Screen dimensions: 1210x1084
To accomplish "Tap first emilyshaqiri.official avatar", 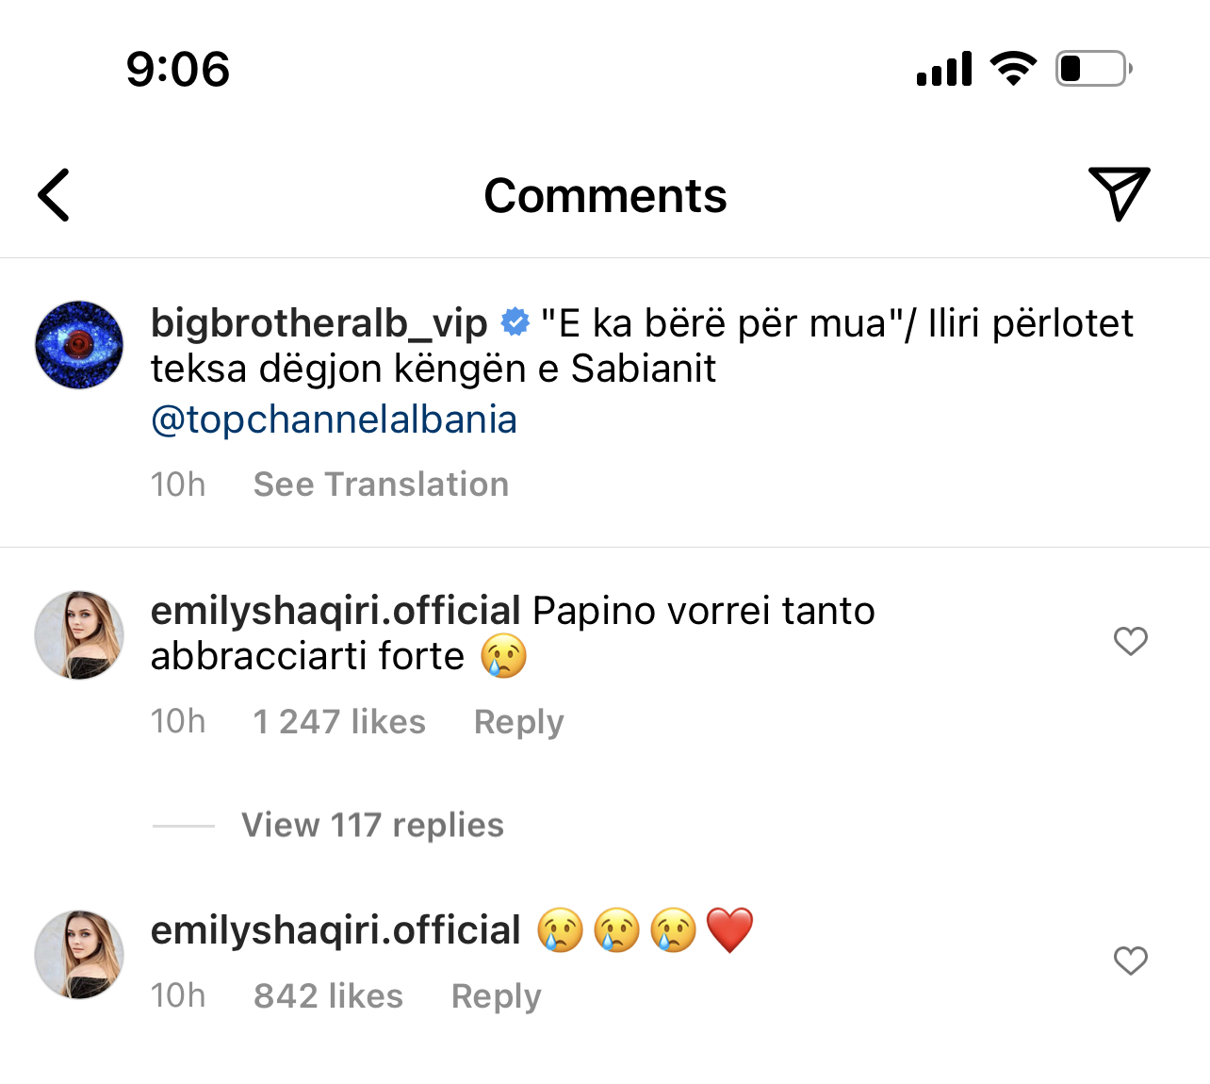I will click(x=79, y=635).
